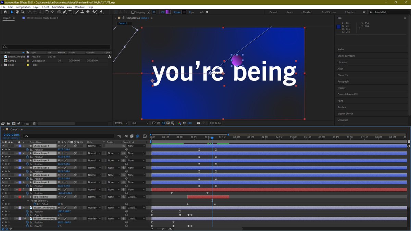Enable the Snapping checkbox

tap(133, 12)
